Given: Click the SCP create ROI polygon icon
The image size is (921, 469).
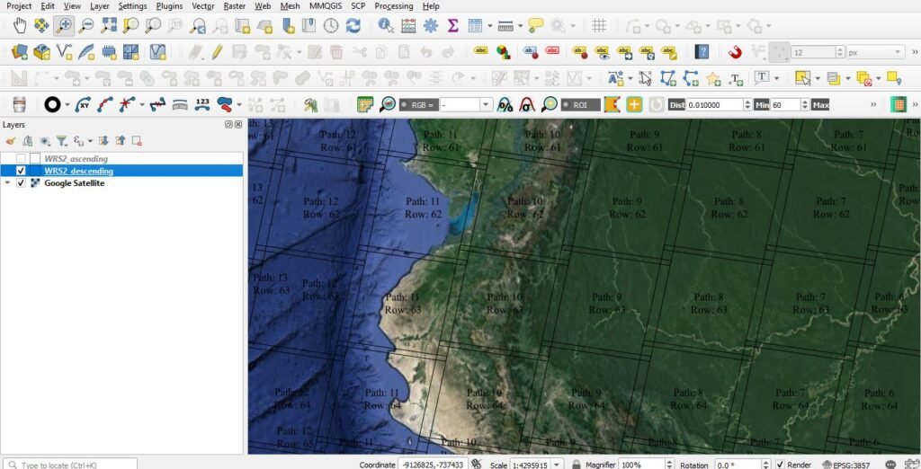Looking at the screenshot, I should 611,104.
